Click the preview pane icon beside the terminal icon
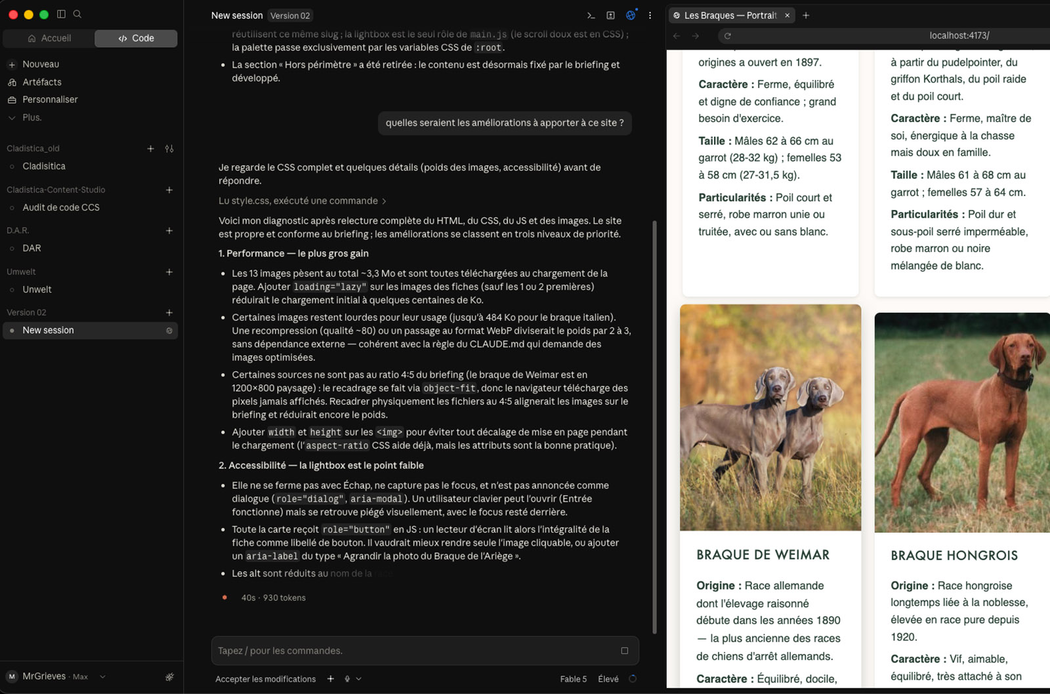1050x694 pixels. point(610,15)
